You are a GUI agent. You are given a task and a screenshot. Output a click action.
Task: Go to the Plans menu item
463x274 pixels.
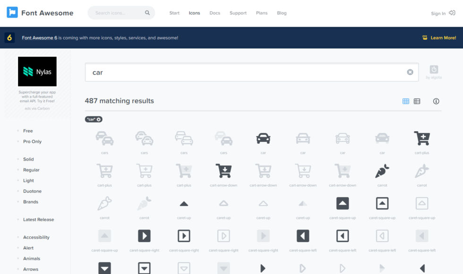pyautogui.click(x=262, y=13)
